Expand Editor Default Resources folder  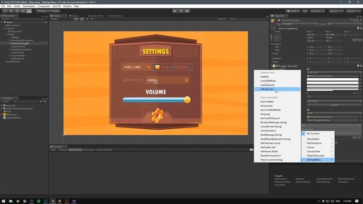[x=2, y=108]
